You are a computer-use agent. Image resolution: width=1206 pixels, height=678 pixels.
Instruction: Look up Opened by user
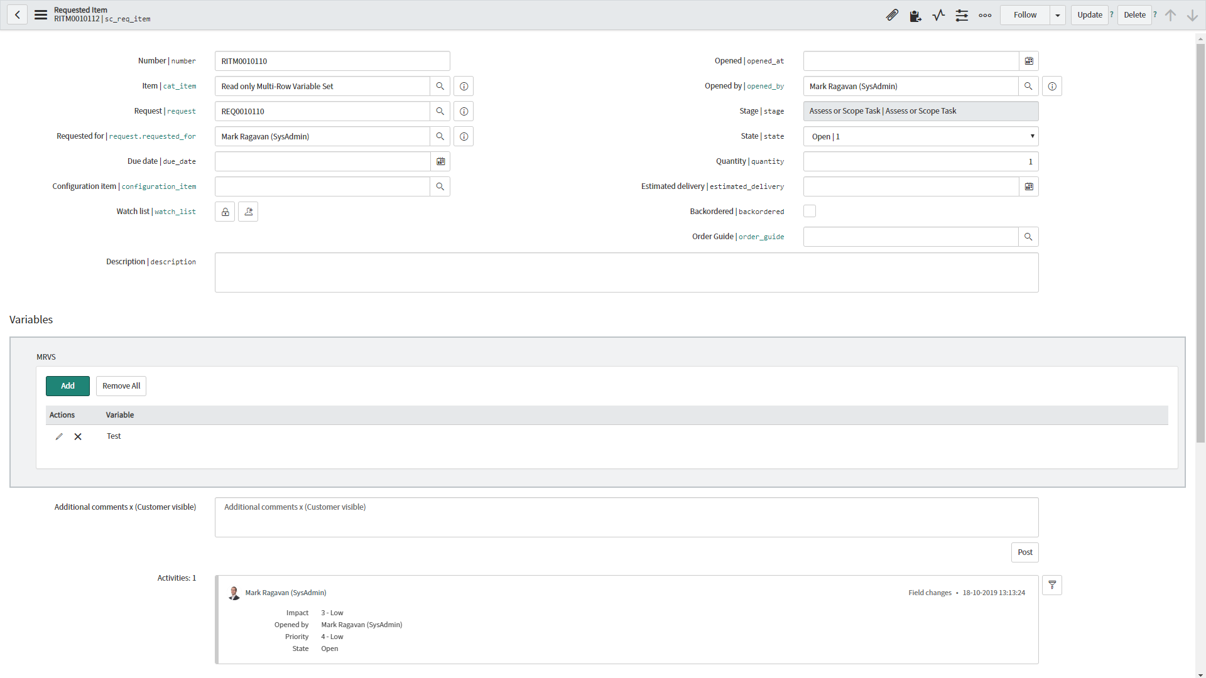(1028, 86)
